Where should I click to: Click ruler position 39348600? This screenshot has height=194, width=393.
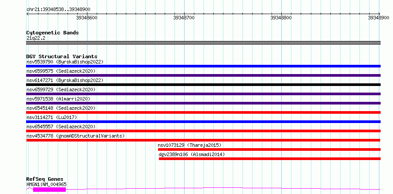pyautogui.click(x=87, y=18)
